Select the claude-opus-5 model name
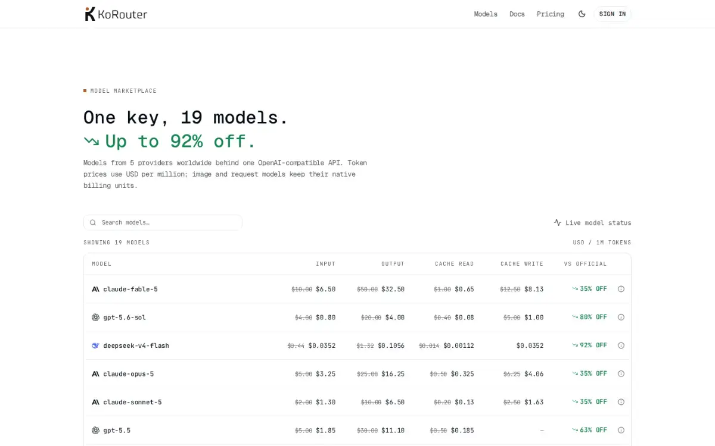The image size is (715, 446). [x=129, y=373]
